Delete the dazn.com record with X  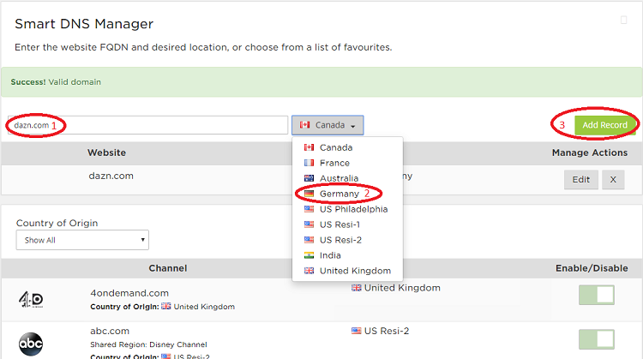(x=613, y=180)
